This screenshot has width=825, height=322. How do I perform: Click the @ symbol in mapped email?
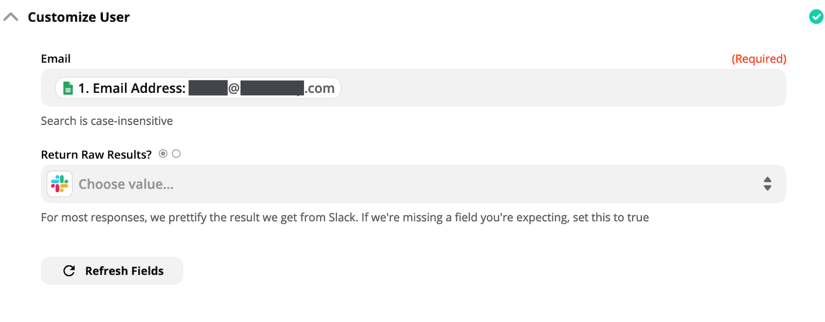(x=234, y=89)
